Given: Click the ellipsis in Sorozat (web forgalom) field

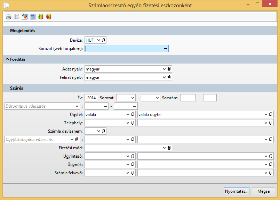Looking at the screenshot, I should tap(166, 49).
